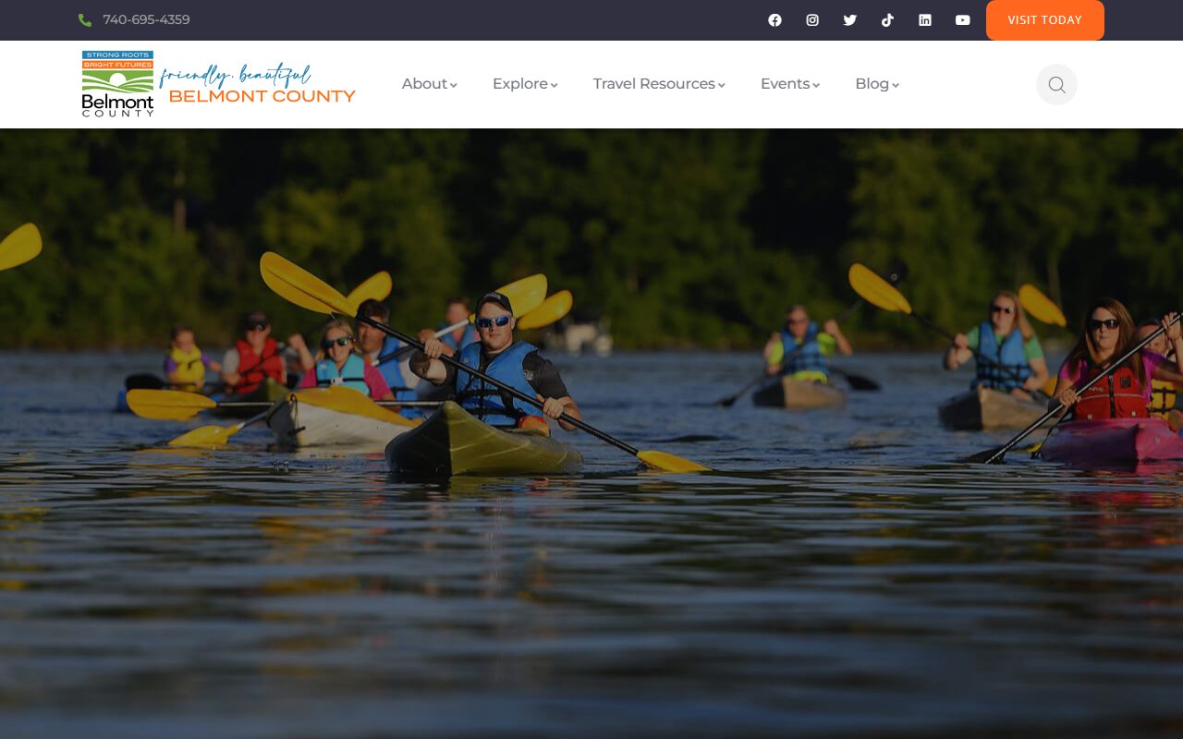Click the Explore menu label
This screenshot has width=1183, height=739.
520,84
